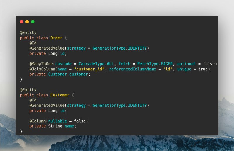
Task: Click the "cascade" attribute name
Action: (x=63, y=64)
